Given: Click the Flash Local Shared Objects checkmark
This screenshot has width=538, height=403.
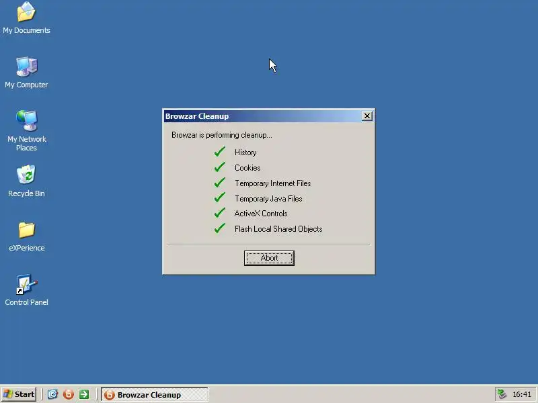Looking at the screenshot, I should [220, 228].
